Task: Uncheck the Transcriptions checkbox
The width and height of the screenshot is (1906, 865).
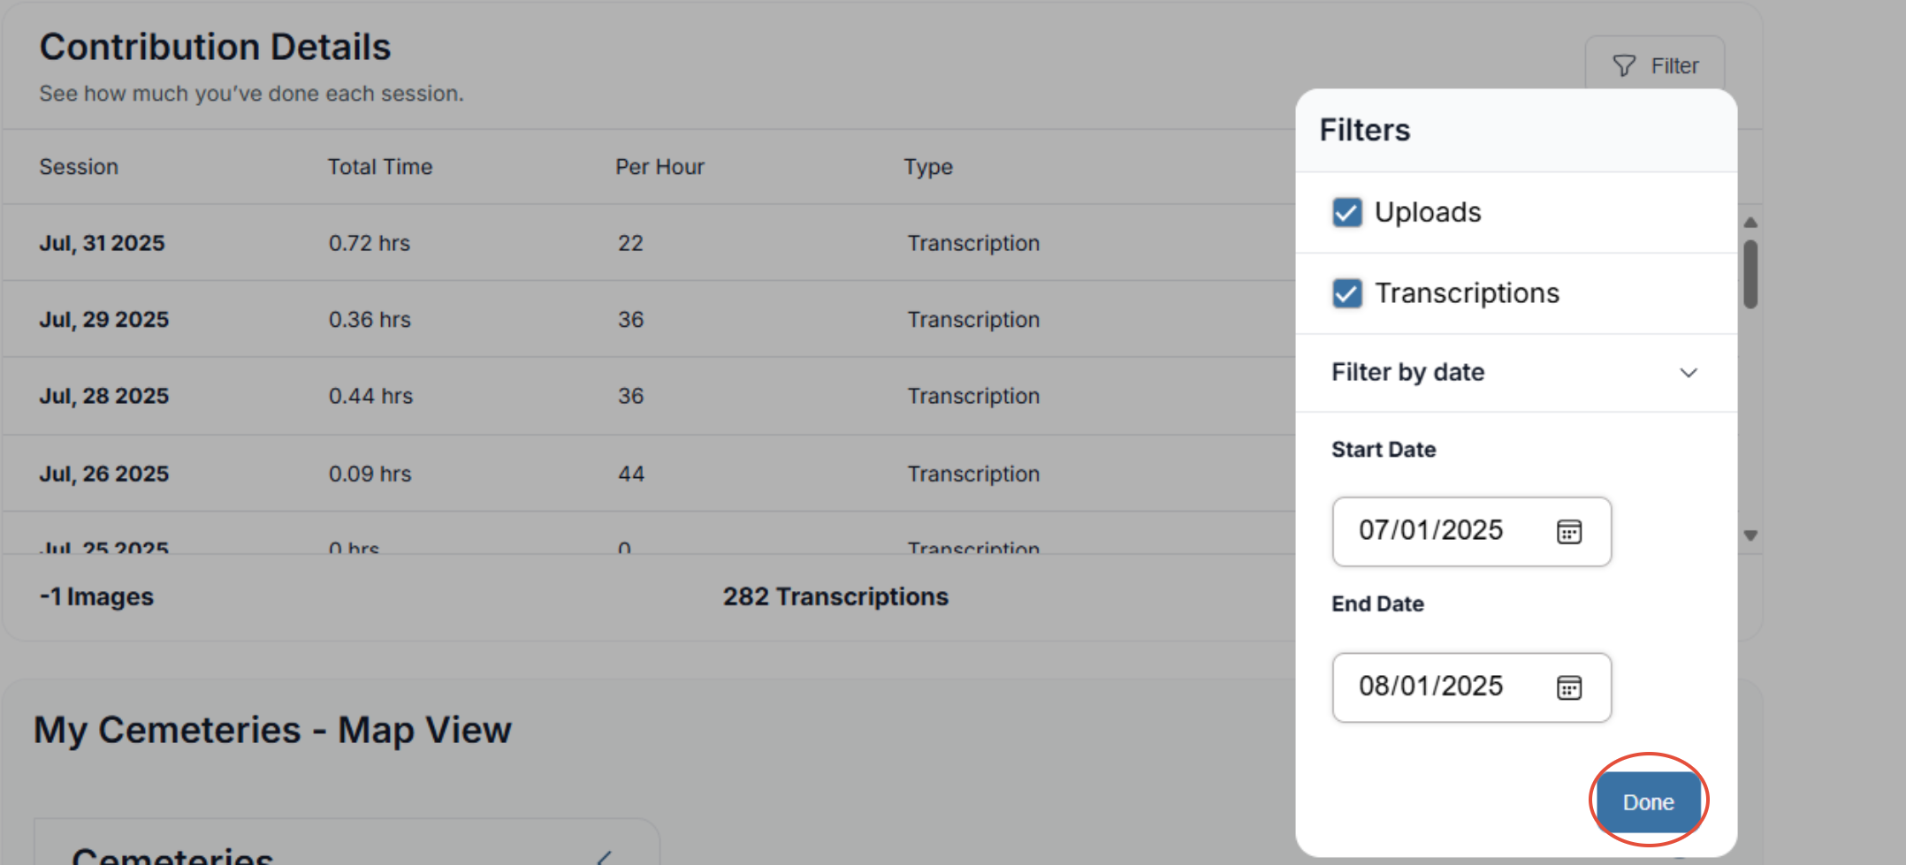Action: coord(1346,293)
